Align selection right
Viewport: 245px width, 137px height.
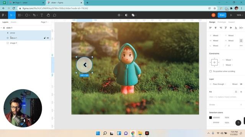220,28
